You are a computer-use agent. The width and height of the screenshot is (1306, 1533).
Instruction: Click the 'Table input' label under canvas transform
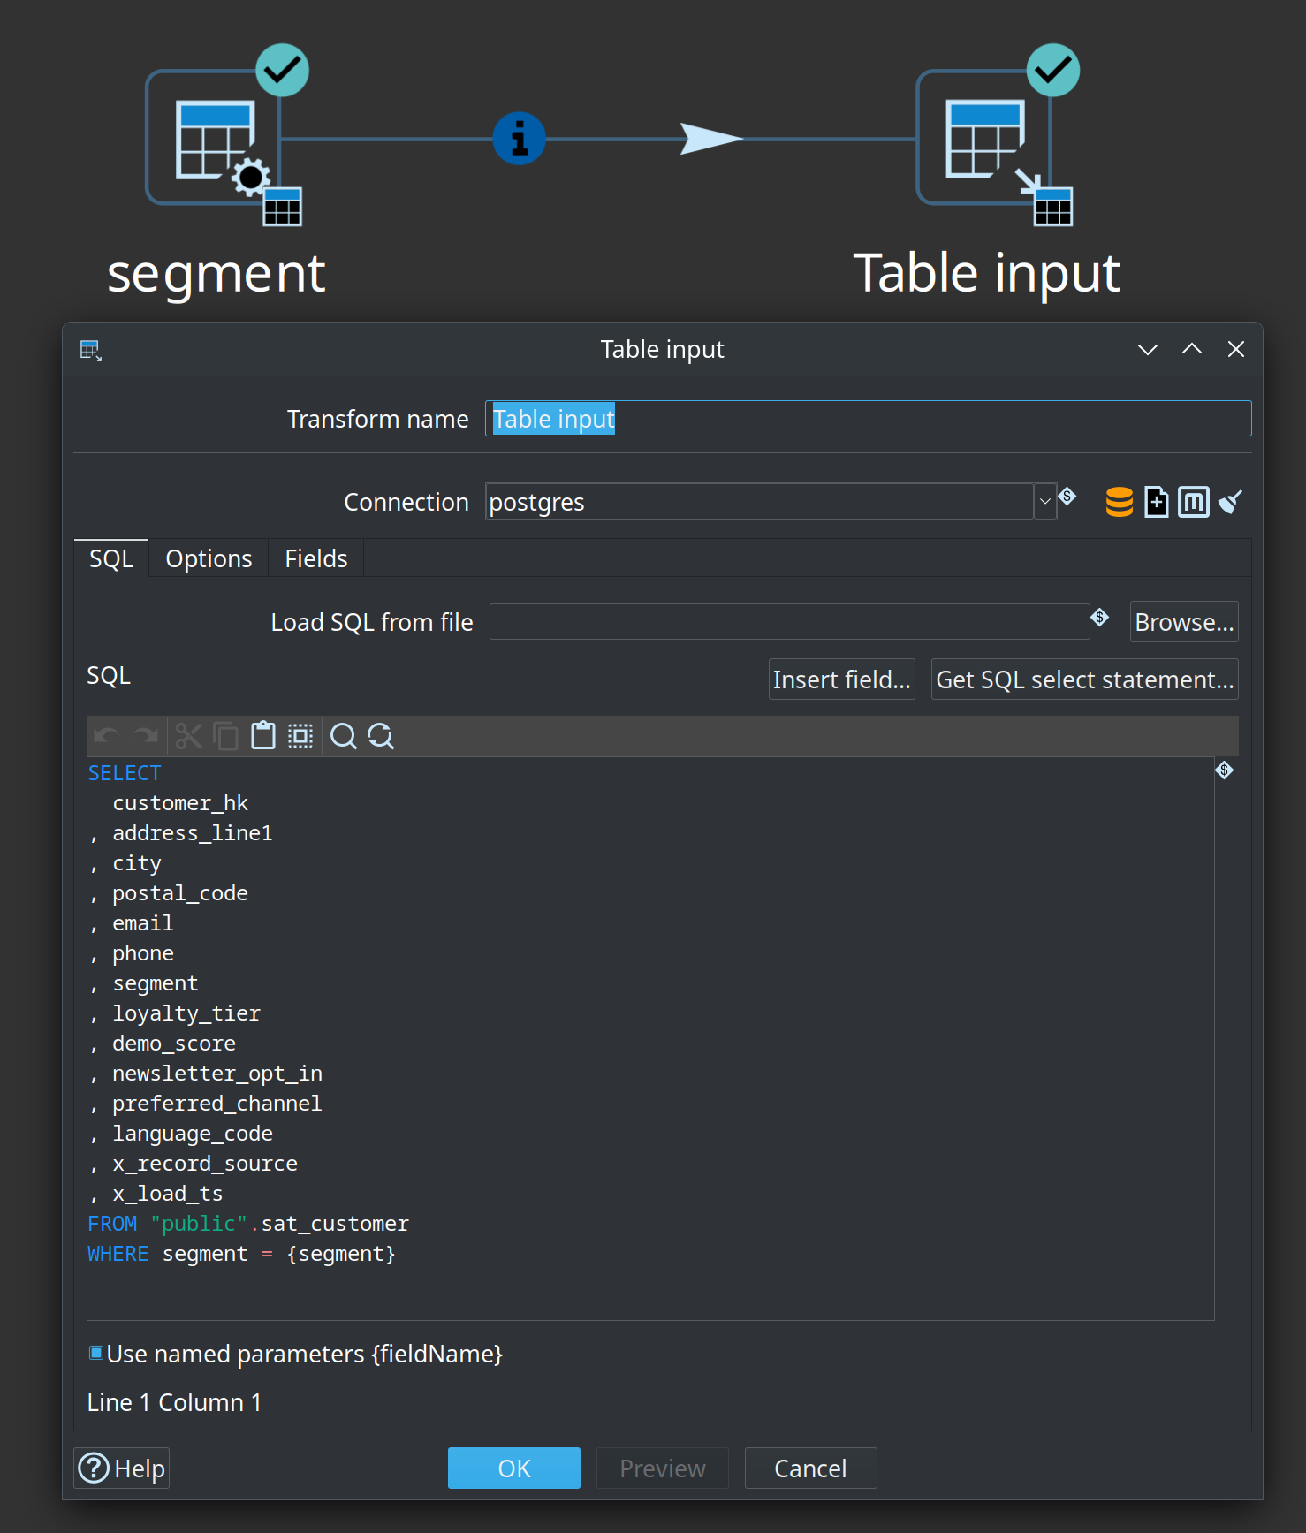(x=987, y=273)
